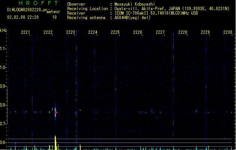Click the 1.1 kHz frequency label
The height and width of the screenshot is (150, 236).
tap(3, 49)
